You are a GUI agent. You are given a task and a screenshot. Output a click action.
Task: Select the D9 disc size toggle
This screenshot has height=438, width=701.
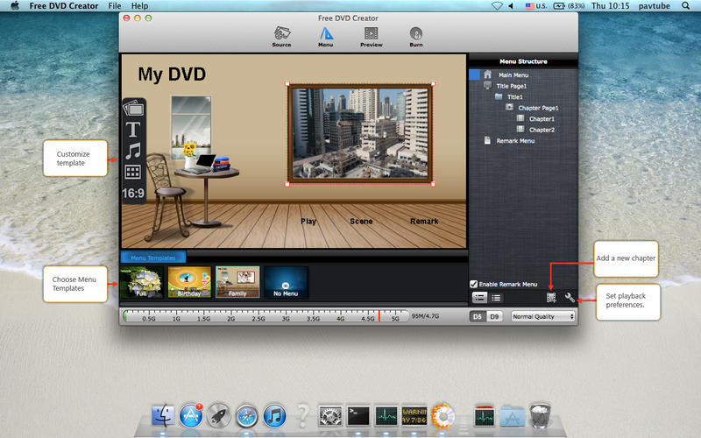[x=494, y=316]
